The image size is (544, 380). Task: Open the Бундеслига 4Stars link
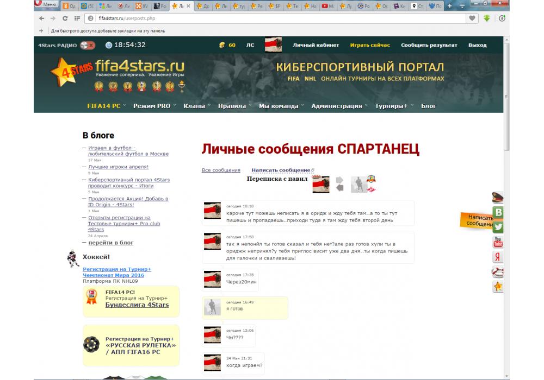pos(137,305)
